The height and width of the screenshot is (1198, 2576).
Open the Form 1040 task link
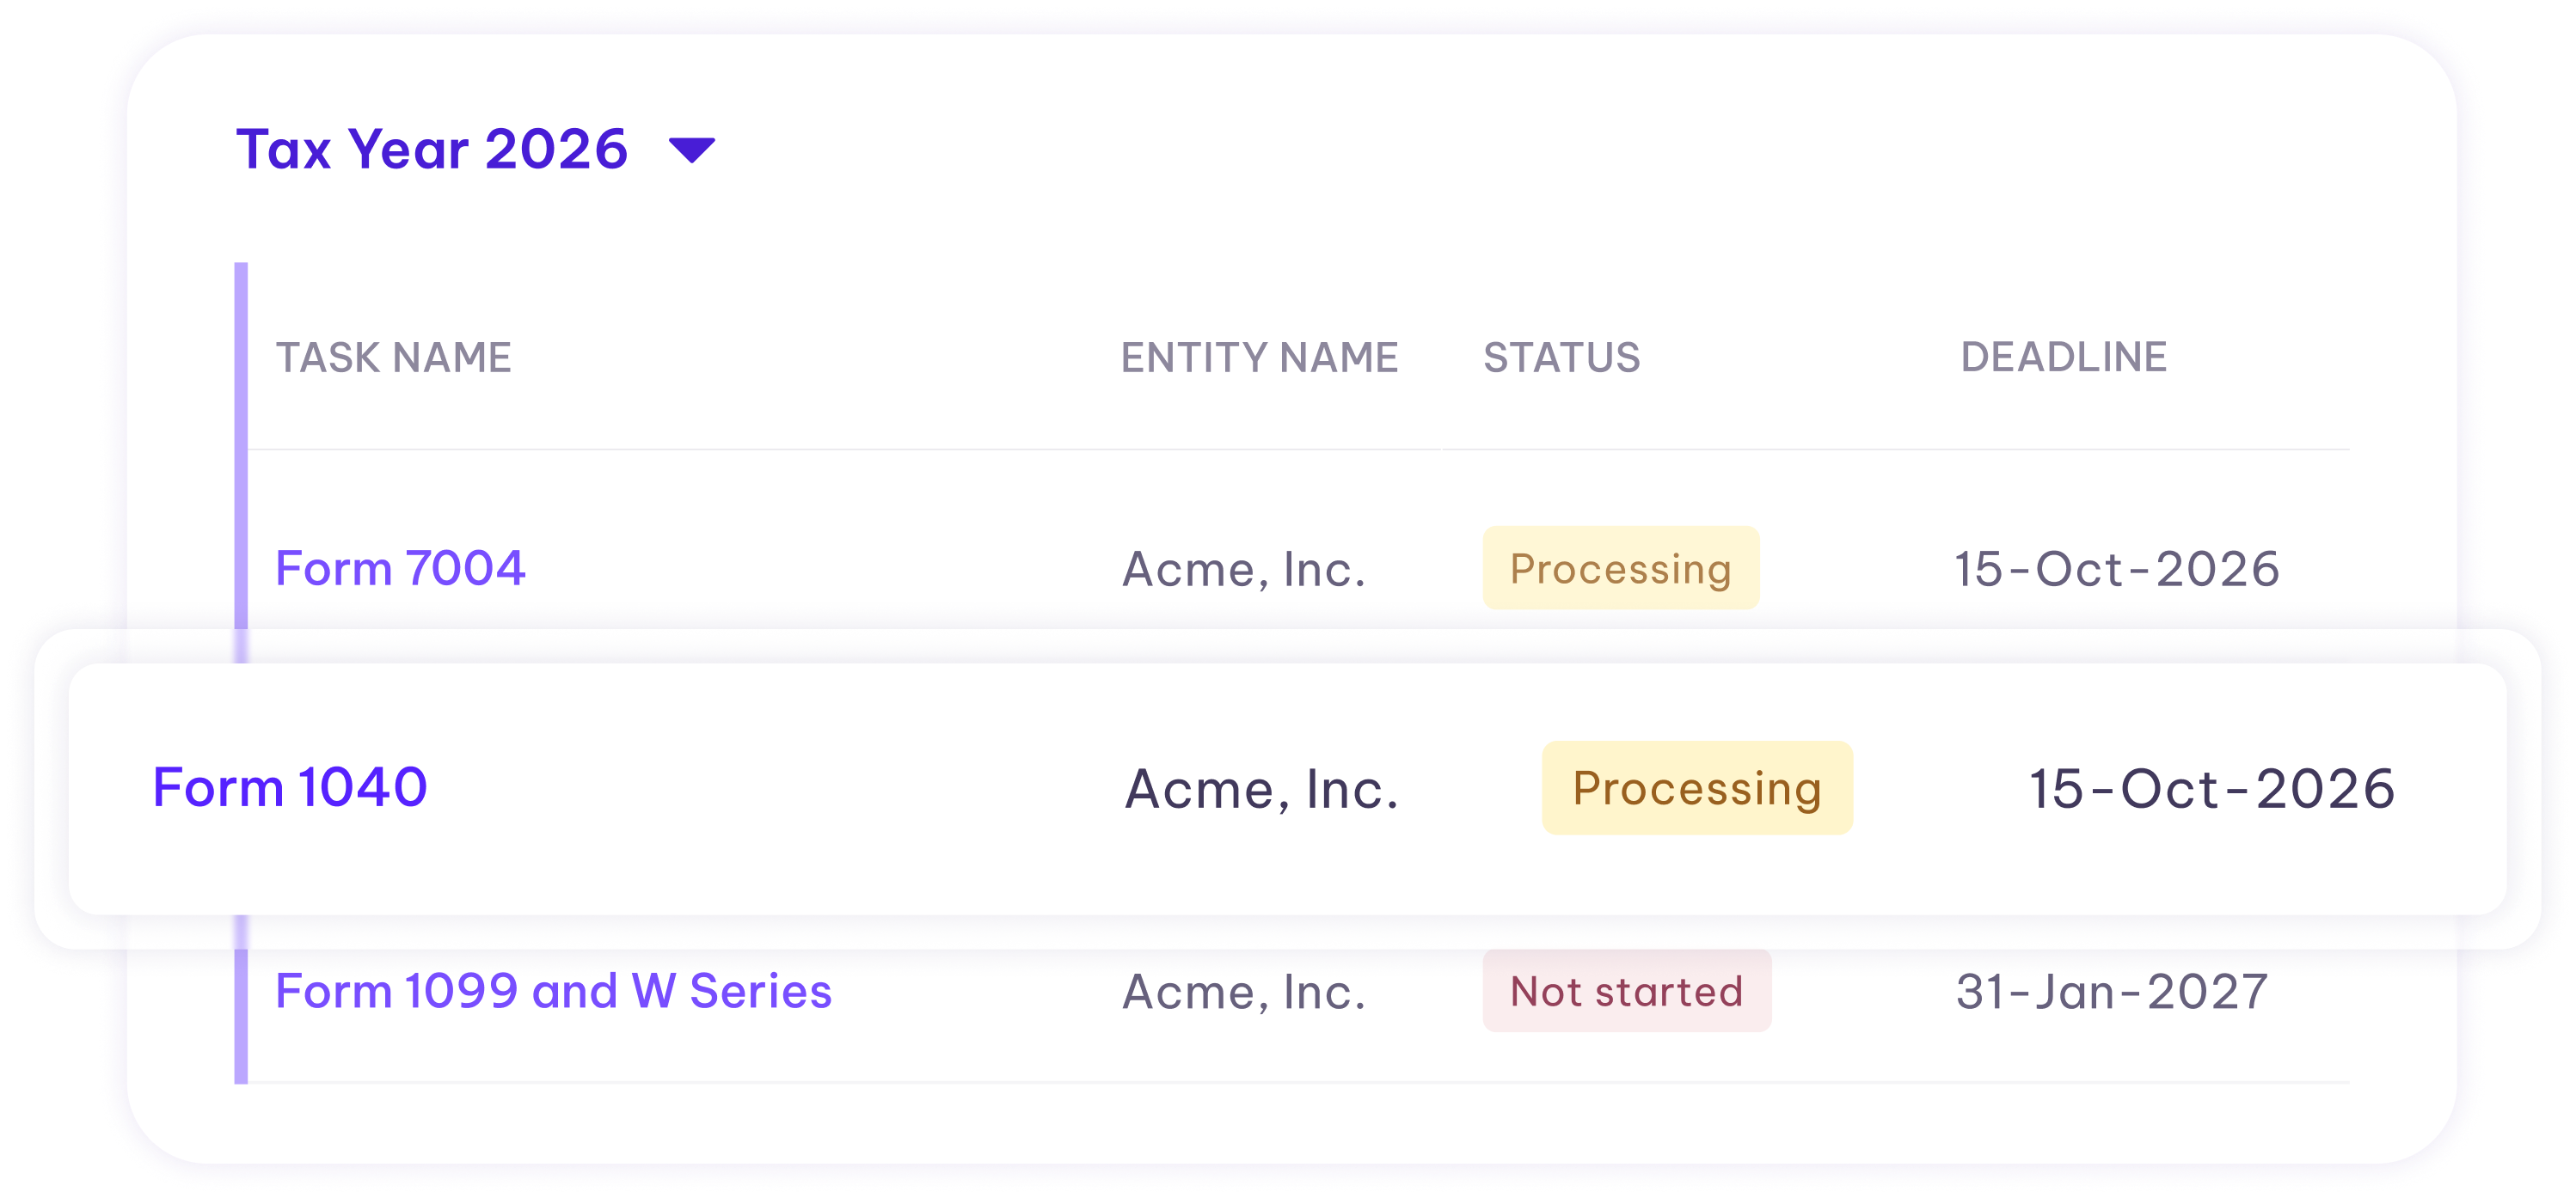[x=290, y=787]
